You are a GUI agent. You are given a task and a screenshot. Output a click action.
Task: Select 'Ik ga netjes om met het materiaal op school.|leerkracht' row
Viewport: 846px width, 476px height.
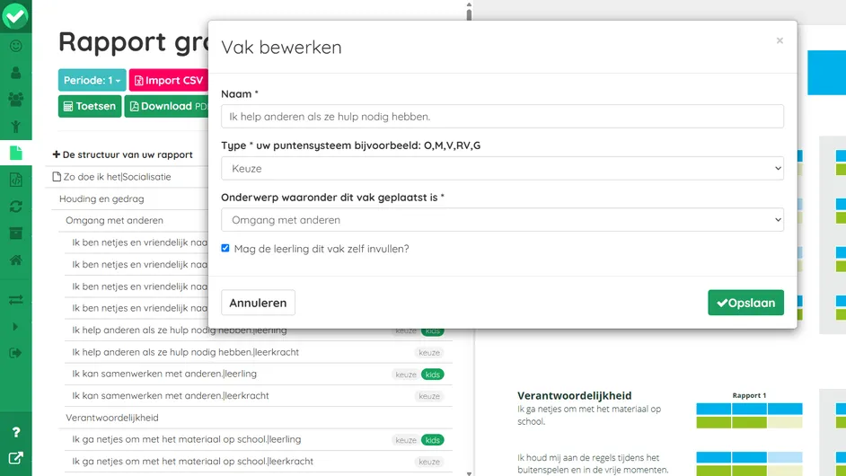(x=259, y=462)
